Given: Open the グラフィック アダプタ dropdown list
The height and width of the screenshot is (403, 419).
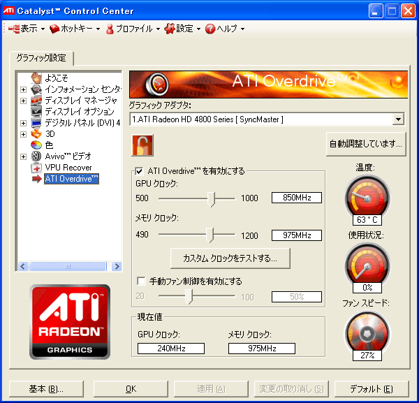Looking at the screenshot, I should pyautogui.click(x=398, y=119).
